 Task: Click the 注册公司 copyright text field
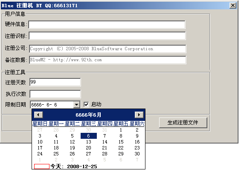click(x=107, y=49)
